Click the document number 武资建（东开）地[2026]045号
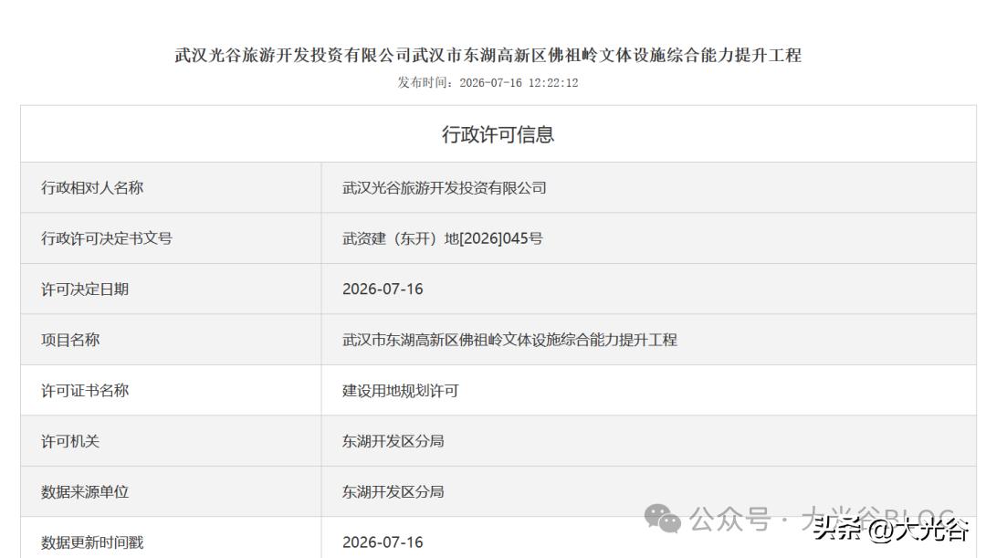The height and width of the screenshot is (558, 986). click(x=443, y=238)
